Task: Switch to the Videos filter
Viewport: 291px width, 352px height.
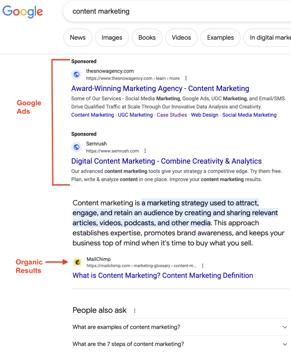Action: coord(181,38)
